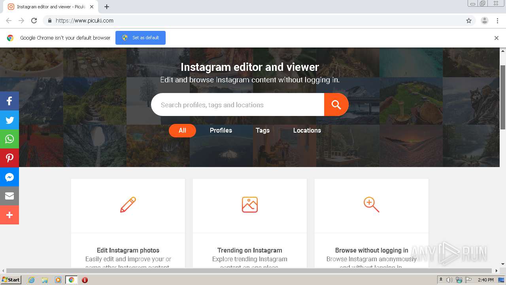
Task: Click the orange search magnifier button
Action: coord(336,104)
